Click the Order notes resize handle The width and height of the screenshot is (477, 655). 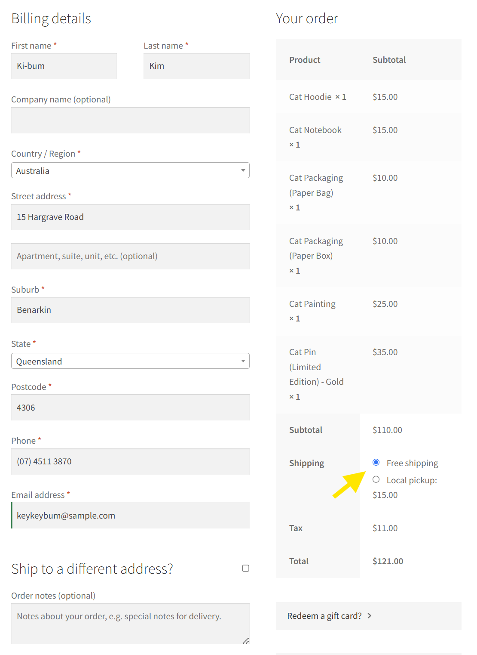(246, 641)
